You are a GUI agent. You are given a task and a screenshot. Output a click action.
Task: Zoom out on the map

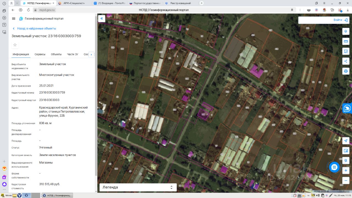[346, 180]
